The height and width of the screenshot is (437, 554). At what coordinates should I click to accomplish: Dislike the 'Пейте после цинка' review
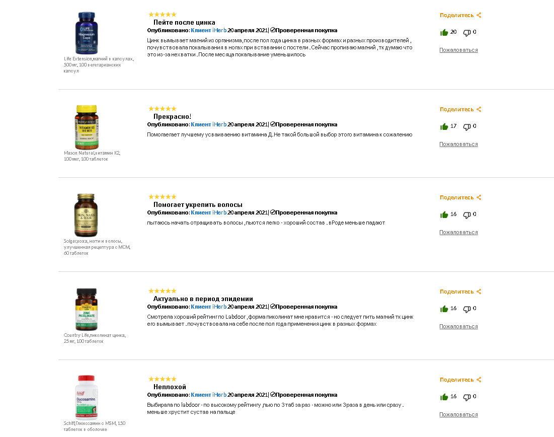point(467,33)
